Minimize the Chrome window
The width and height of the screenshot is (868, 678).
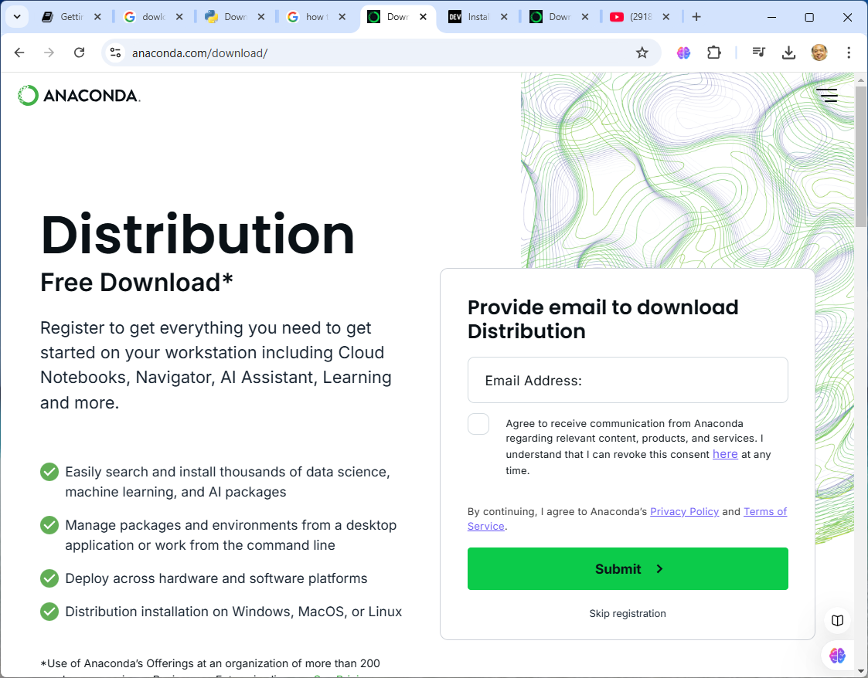click(x=771, y=17)
